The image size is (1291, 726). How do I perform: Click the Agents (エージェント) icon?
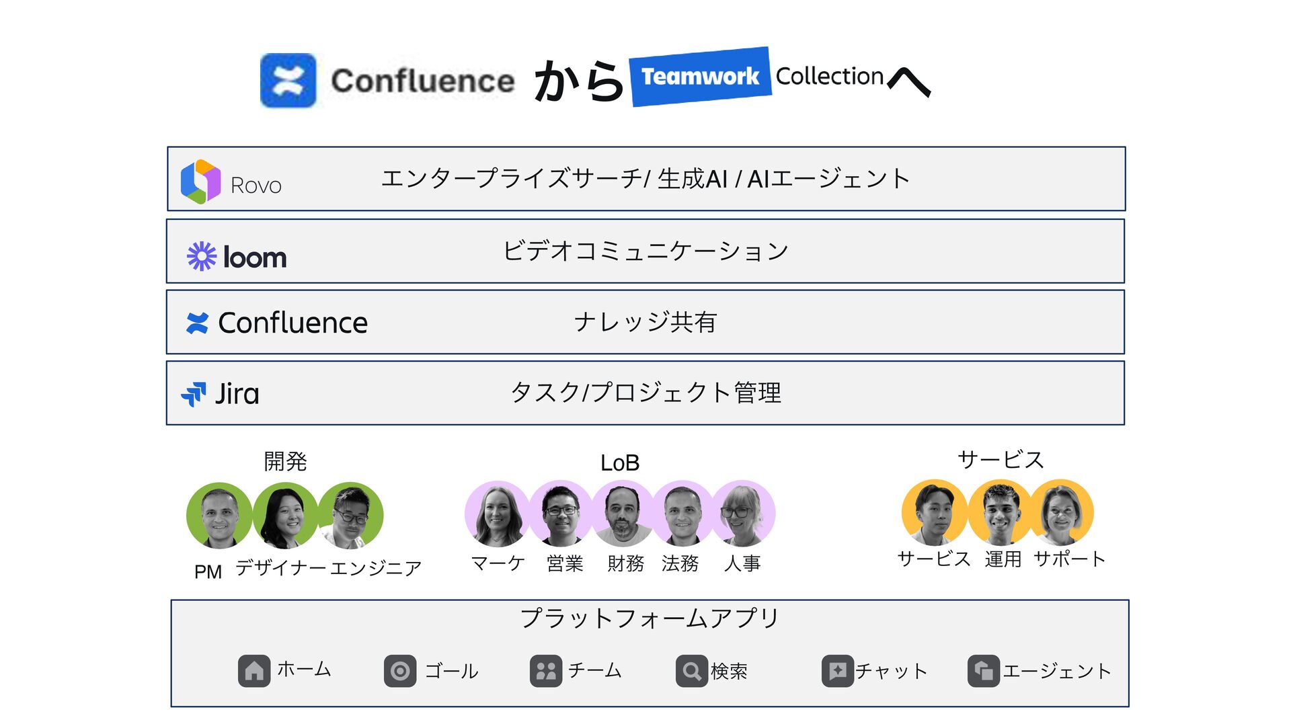[983, 671]
